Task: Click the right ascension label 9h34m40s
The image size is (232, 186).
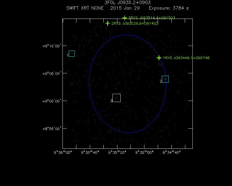Action: [x=172, y=152]
